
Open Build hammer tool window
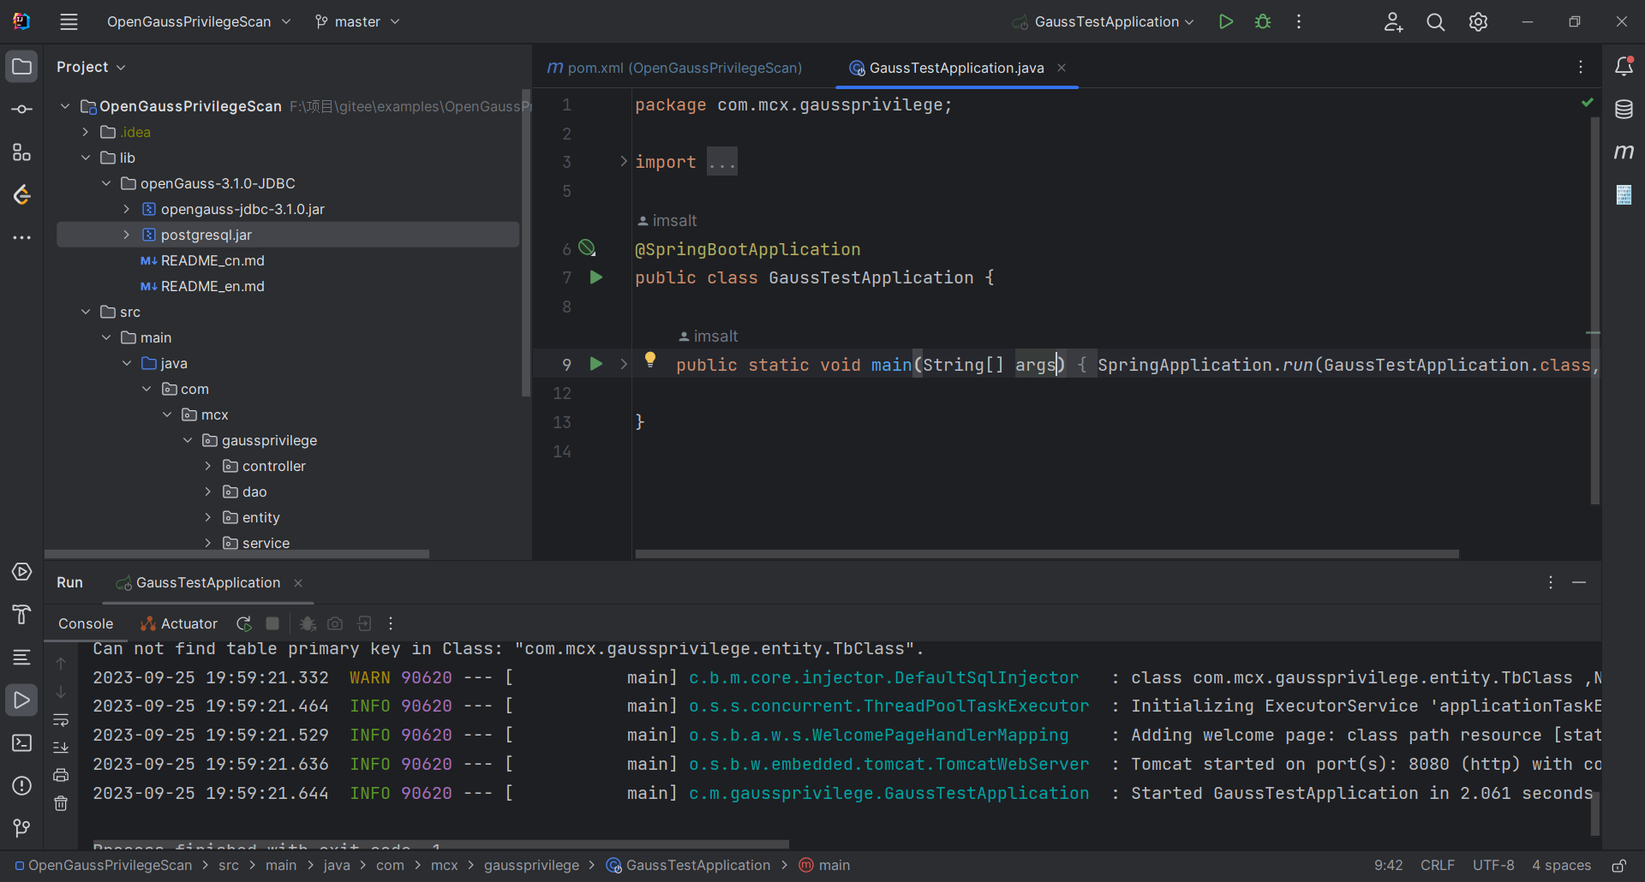pyautogui.click(x=22, y=615)
